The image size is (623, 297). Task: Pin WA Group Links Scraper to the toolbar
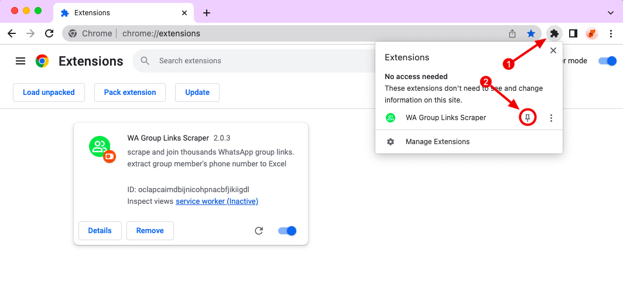click(528, 118)
